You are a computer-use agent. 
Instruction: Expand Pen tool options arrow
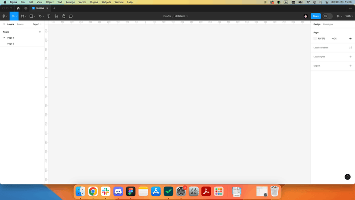click(43, 16)
